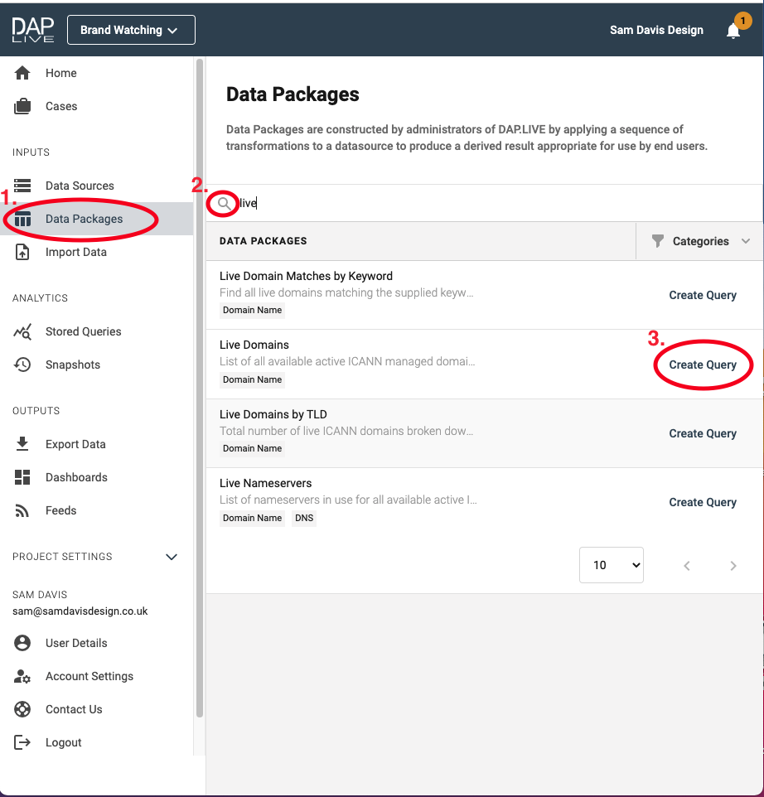This screenshot has height=797, width=764.
Task: Open the rows-per-page selector showing 10
Action: tap(611, 565)
